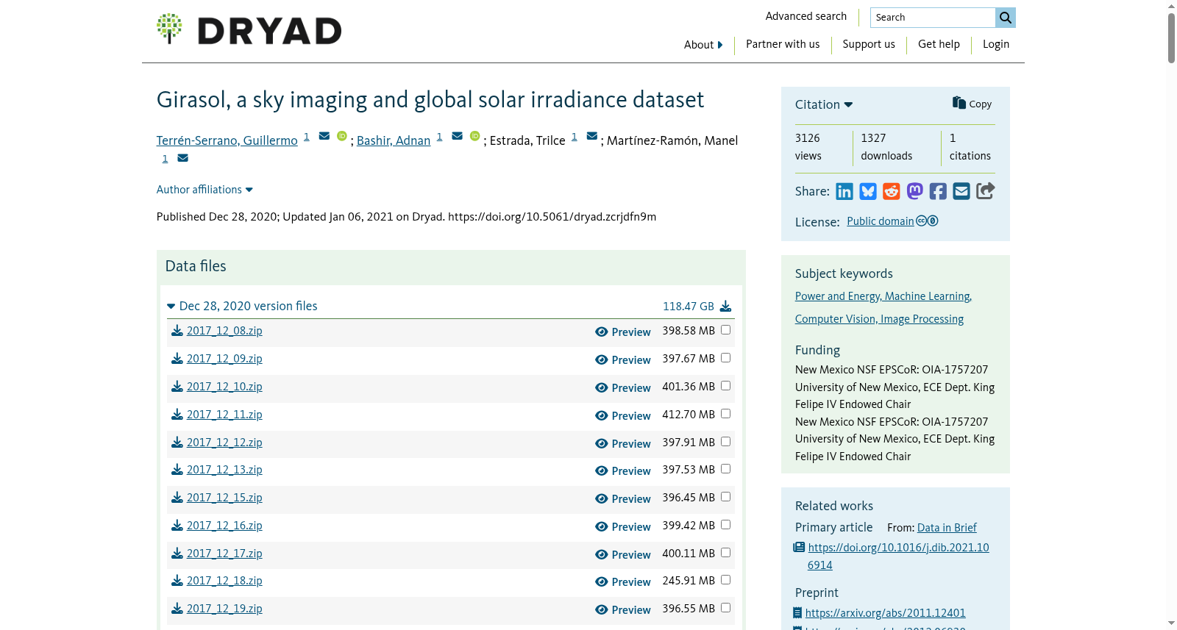
Task: Expand Author affiliations
Action: coord(205,190)
